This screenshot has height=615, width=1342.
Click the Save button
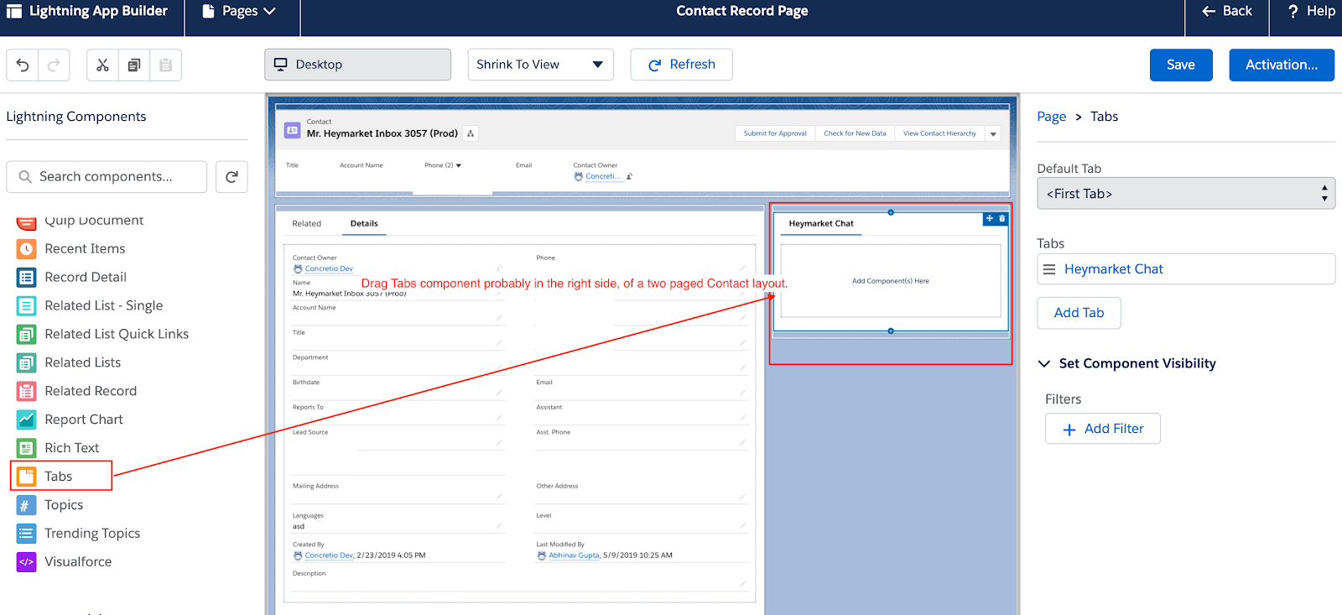pyautogui.click(x=1181, y=65)
